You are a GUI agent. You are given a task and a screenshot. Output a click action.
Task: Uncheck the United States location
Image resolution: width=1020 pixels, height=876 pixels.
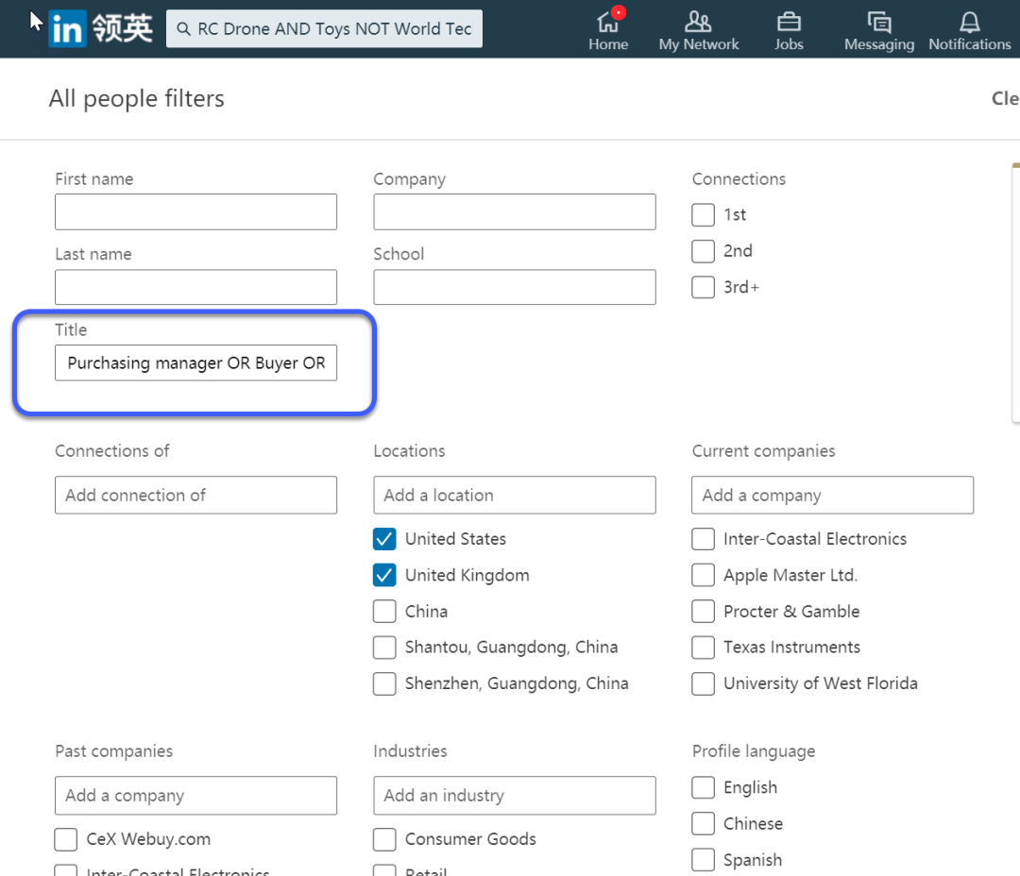pos(384,539)
